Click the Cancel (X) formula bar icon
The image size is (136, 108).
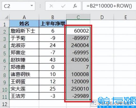tap(51, 6)
